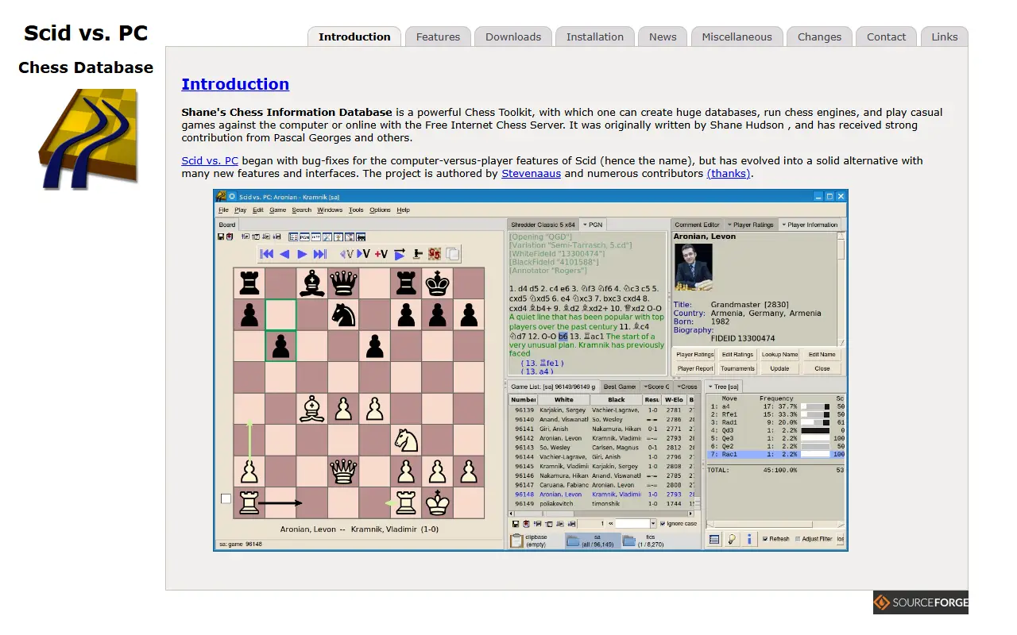Open the Player Information tab dropdown

(x=783, y=225)
